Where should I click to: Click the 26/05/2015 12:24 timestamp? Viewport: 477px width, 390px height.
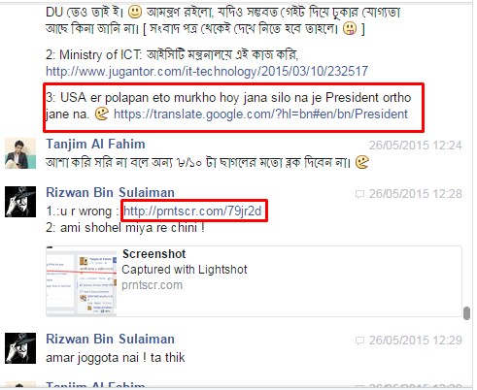[x=416, y=146]
